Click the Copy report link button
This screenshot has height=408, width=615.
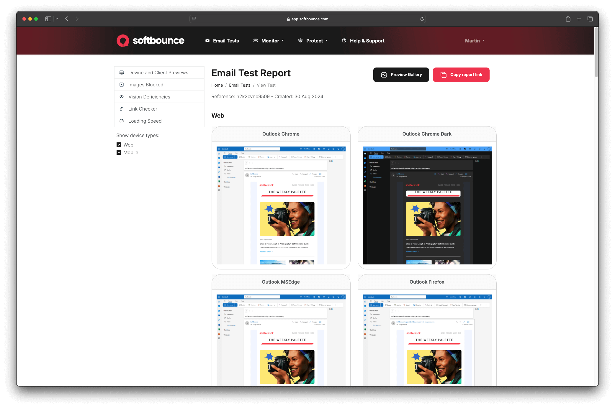click(x=461, y=75)
